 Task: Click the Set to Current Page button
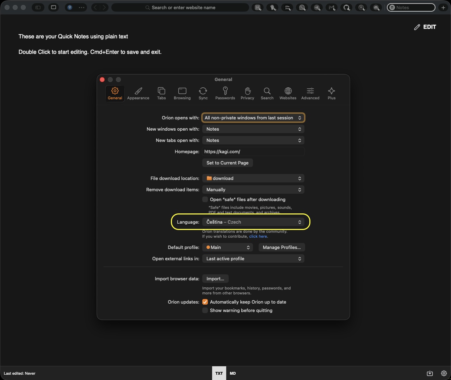coord(227,163)
